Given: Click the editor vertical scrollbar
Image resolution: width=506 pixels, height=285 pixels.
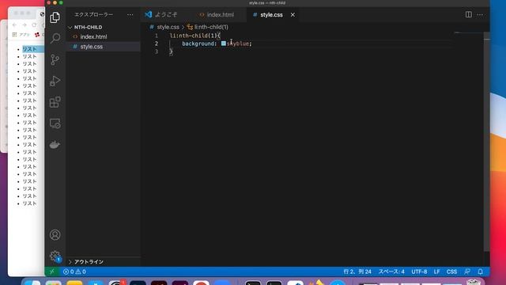Looking at the screenshot, I should (x=487, y=142).
